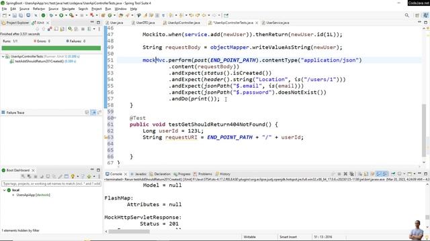
Task: Click the green JUnit progress bar
Action: click(x=51, y=48)
